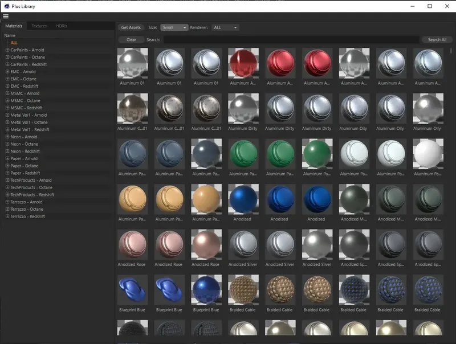This screenshot has height=344, width=456.
Task: Open the Renderer dropdown
Action: click(x=225, y=26)
